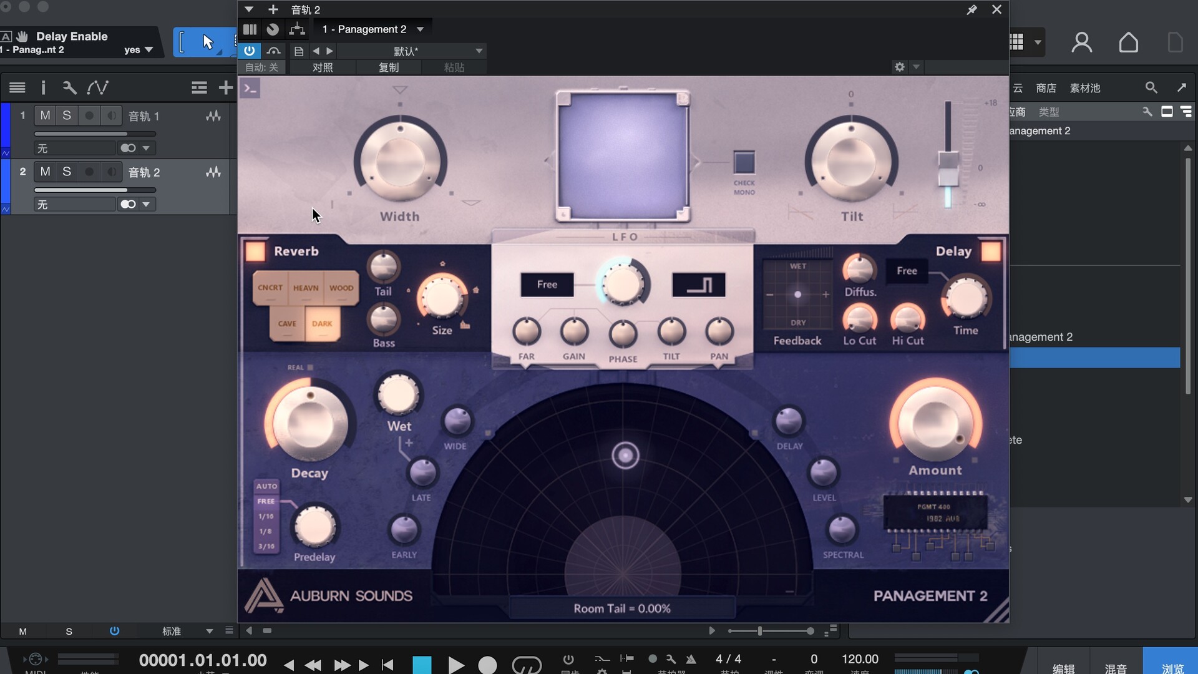Screen dimensions: 1198x674
Task: Open the console prompt icon in plugin
Action: (x=250, y=89)
